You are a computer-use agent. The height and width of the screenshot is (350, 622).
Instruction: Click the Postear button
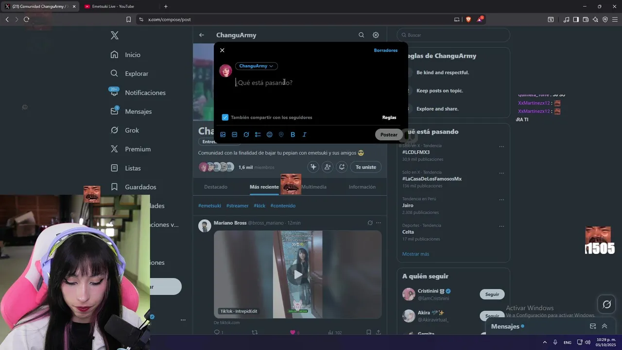(389, 135)
